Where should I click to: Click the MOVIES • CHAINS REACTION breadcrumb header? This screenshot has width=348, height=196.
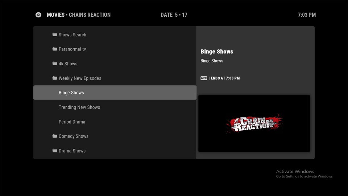[79, 15]
